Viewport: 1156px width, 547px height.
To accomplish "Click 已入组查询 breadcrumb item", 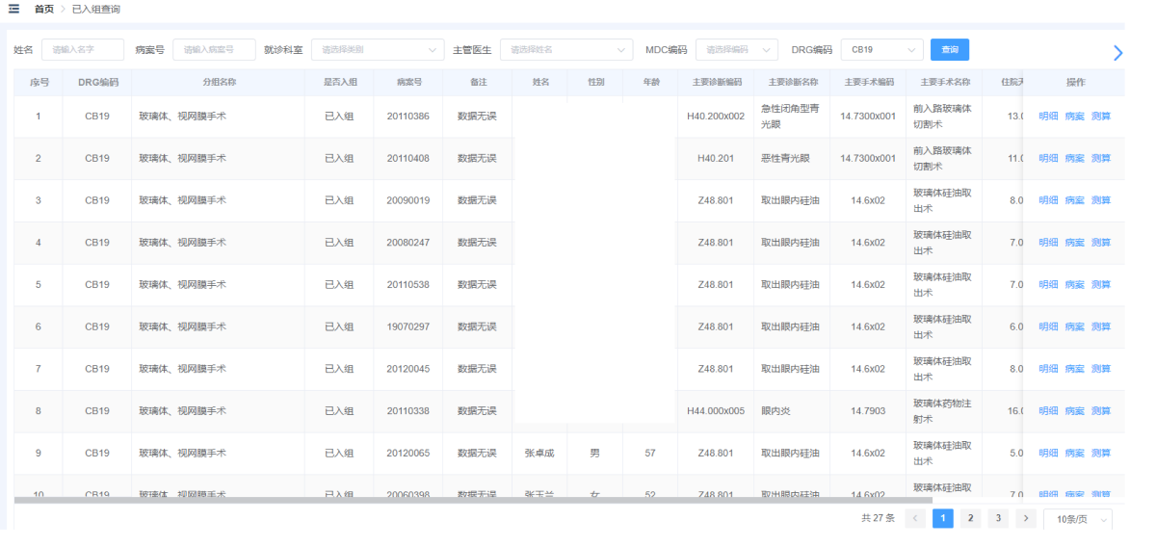I will pos(96,9).
